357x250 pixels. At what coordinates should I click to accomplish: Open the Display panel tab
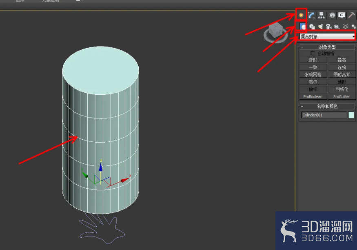(x=342, y=15)
